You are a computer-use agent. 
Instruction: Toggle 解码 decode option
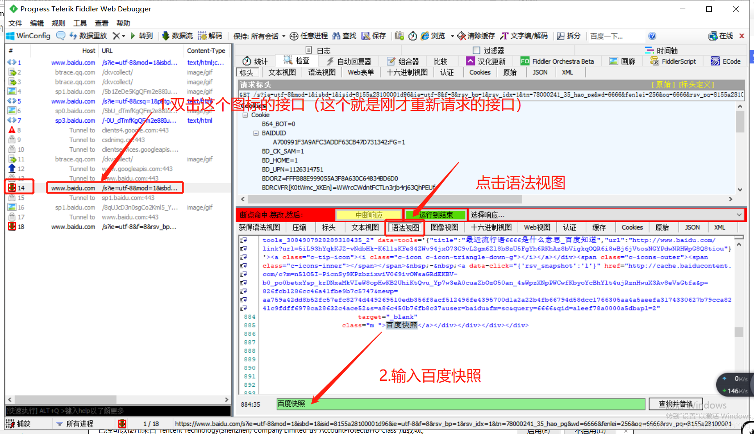pos(210,36)
